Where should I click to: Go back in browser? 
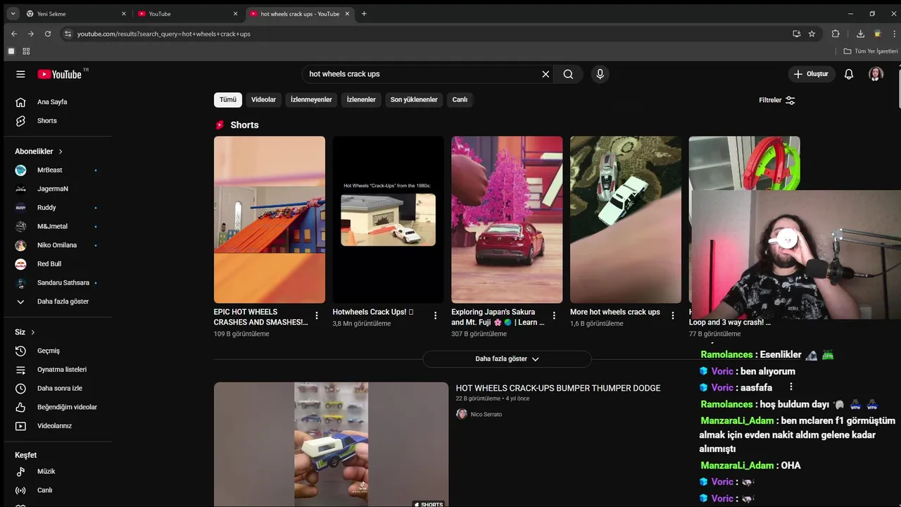pos(14,34)
